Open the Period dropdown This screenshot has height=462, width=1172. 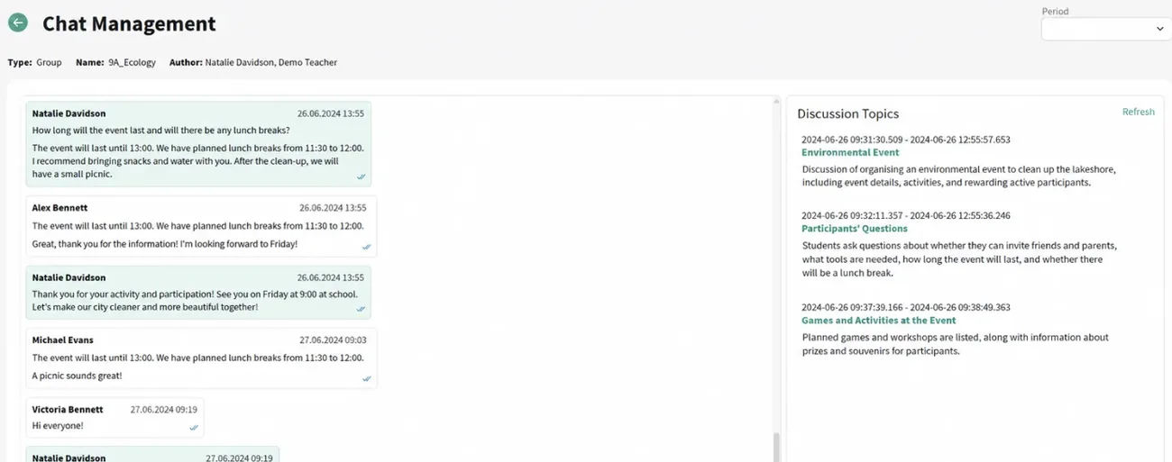tap(1106, 29)
